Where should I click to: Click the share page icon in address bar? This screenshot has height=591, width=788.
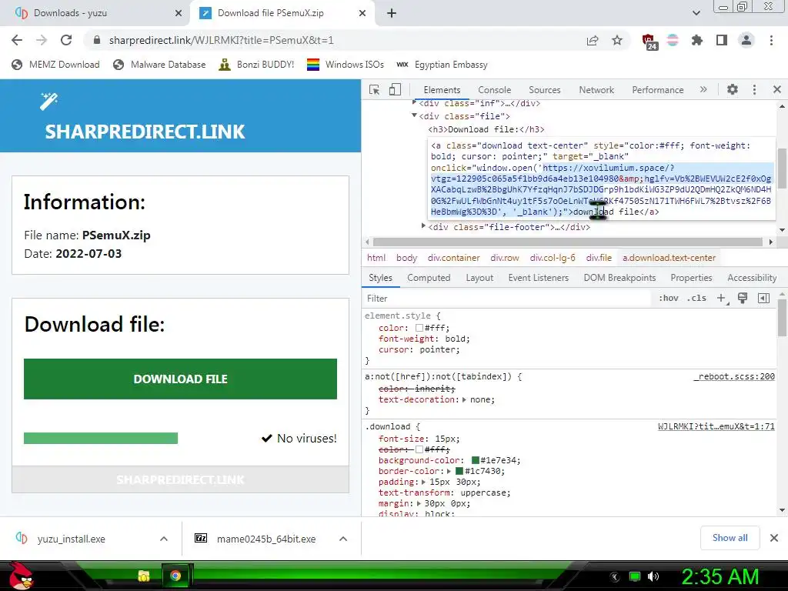pyautogui.click(x=593, y=40)
